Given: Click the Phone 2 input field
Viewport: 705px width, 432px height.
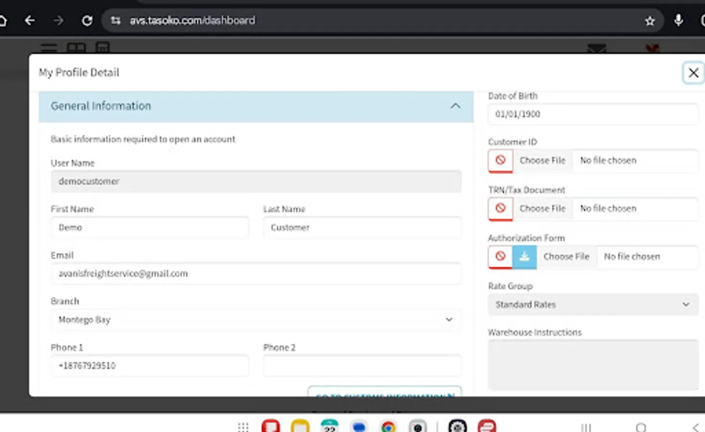Looking at the screenshot, I should tap(362, 365).
